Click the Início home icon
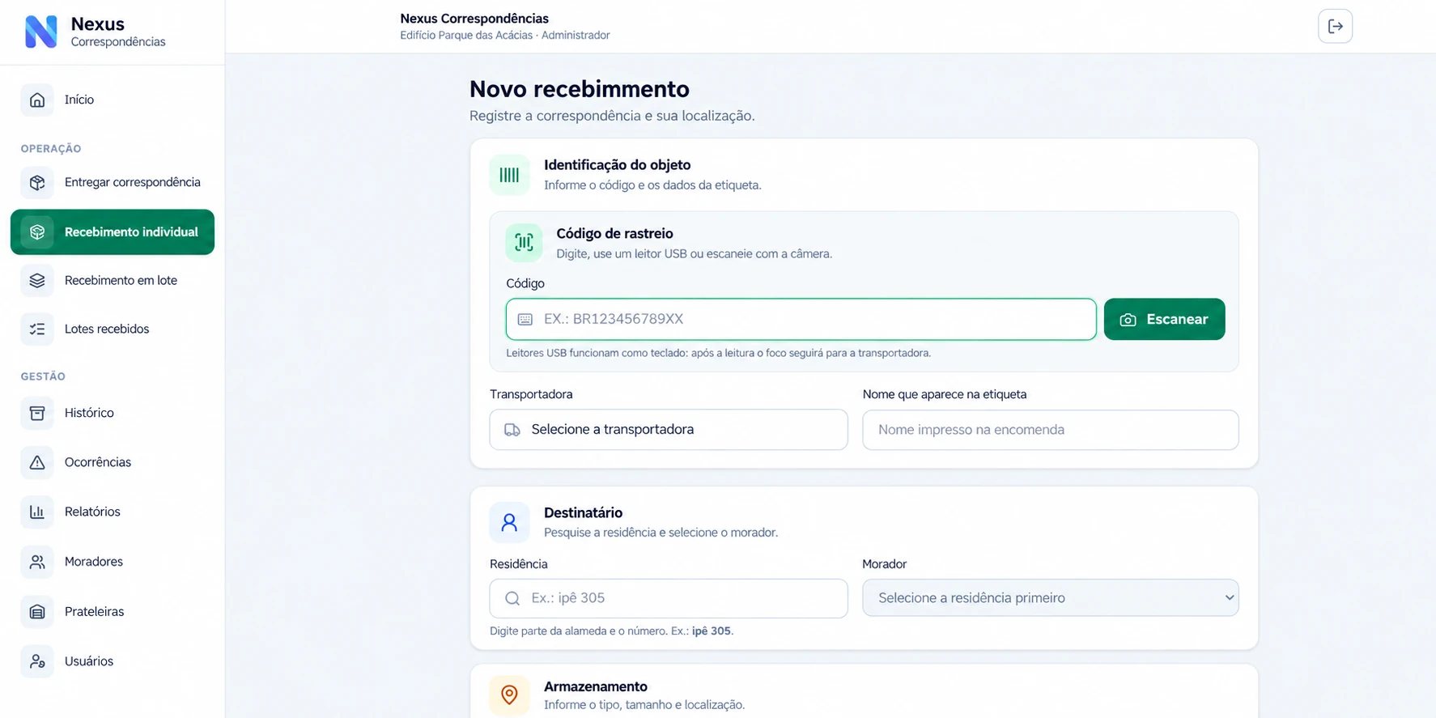The width and height of the screenshot is (1436, 718). pyautogui.click(x=37, y=100)
